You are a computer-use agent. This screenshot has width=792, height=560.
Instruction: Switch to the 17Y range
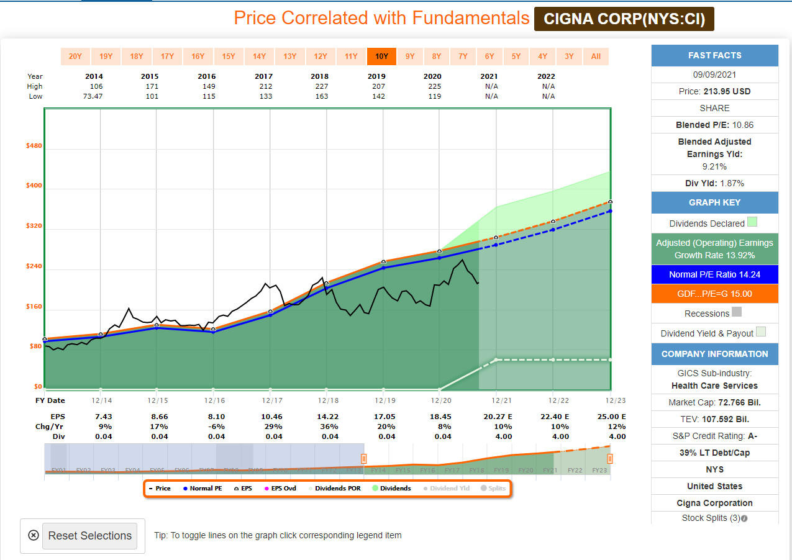point(167,56)
